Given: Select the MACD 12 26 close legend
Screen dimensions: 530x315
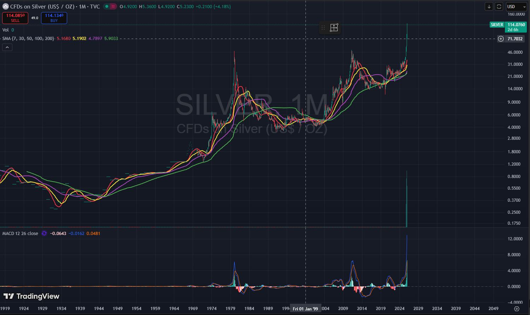Looking at the screenshot, I should [20, 234].
